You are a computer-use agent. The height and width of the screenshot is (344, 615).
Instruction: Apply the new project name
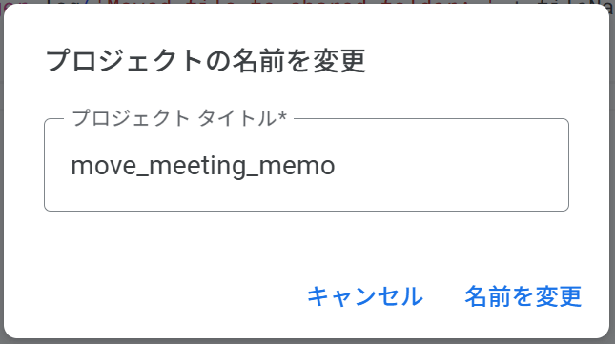[x=523, y=296]
